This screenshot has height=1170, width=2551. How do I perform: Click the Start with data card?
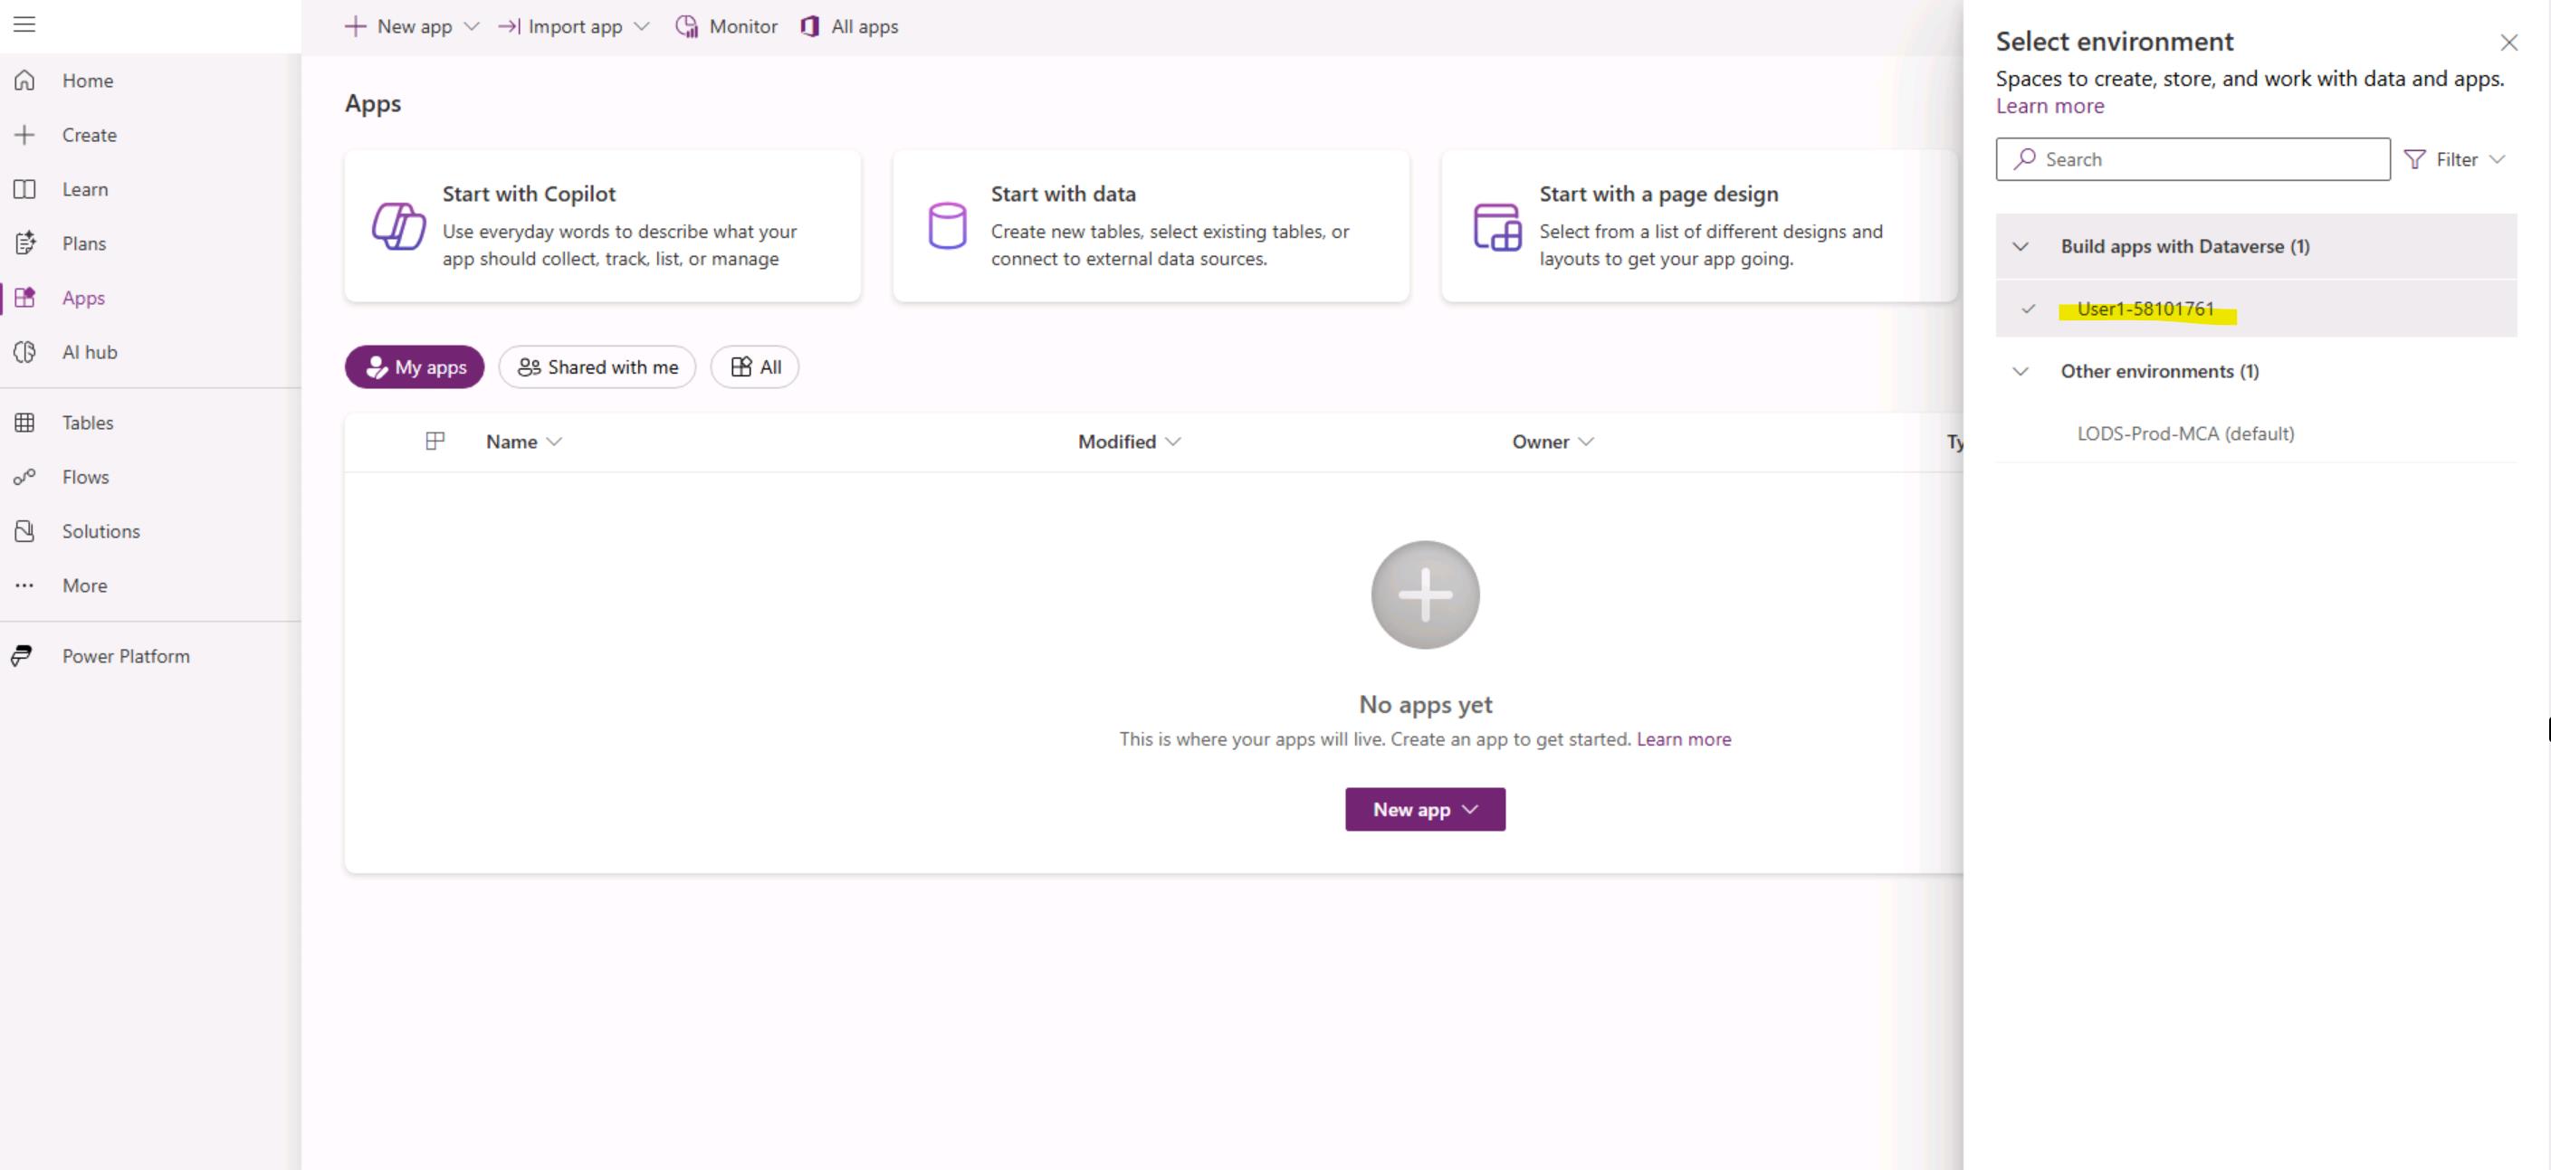(x=1150, y=225)
